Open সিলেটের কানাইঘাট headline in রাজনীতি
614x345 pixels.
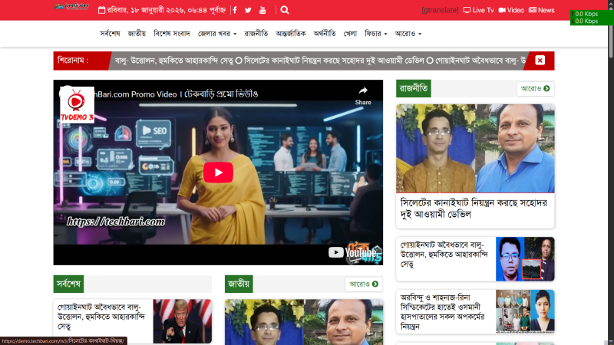pos(474,209)
